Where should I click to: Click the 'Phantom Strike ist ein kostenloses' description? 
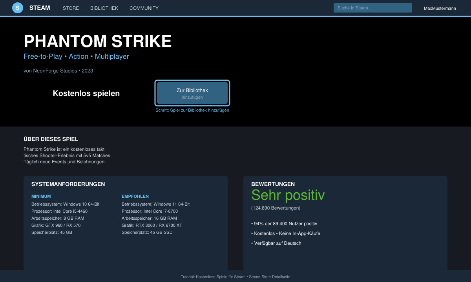(68, 155)
